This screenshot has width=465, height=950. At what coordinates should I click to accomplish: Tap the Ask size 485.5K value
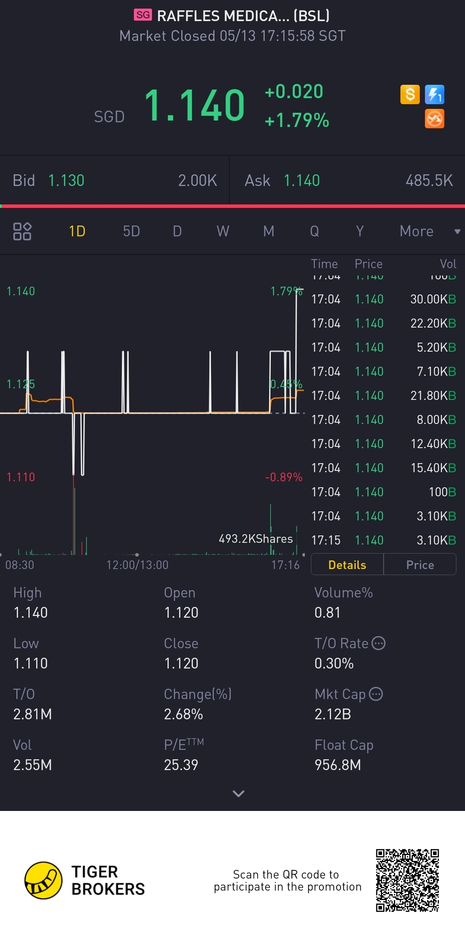(x=429, y=180)
